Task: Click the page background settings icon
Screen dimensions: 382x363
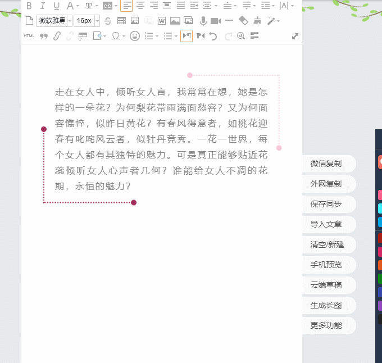Action: 97,36
